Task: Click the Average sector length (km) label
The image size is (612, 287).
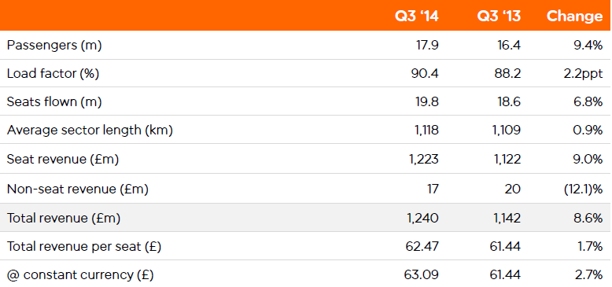Action: pos(90,131)
